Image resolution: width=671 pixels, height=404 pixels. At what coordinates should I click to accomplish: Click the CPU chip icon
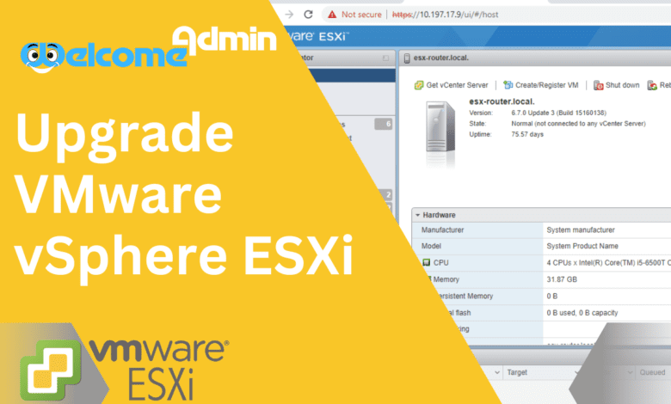[426, 262]
